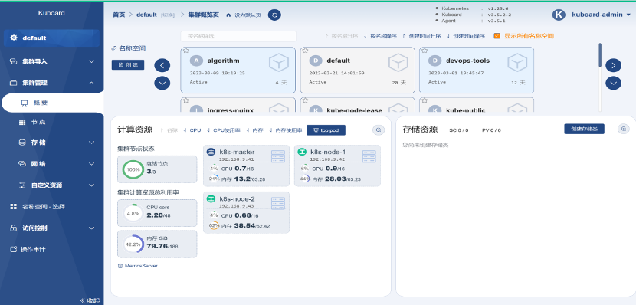Click the left arrow beside namespace cards
Screen dimensions: 636x305
pos(162,65)
